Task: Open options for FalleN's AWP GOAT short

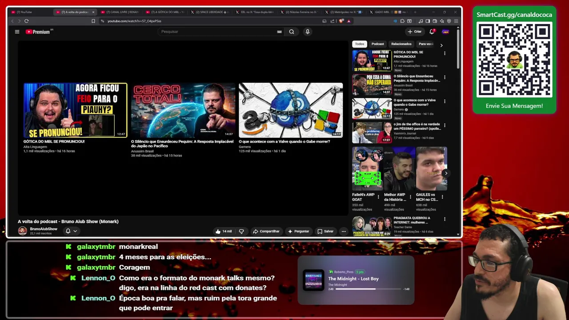Action: point(378,197)
